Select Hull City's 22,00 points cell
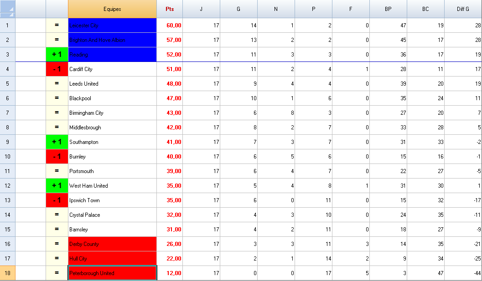This screenshot has height=281, width=482. tap(170, 259)
